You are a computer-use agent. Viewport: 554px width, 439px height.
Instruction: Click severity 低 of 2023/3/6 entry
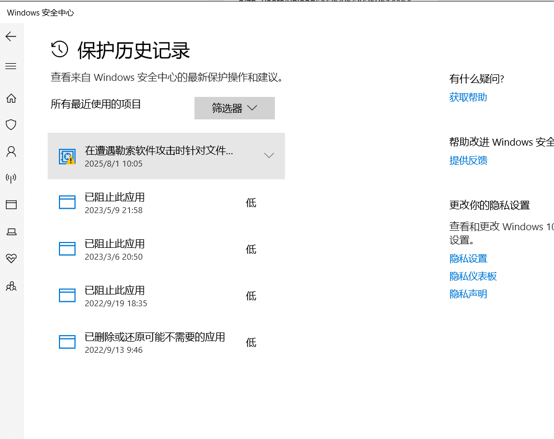click(251, 249)
